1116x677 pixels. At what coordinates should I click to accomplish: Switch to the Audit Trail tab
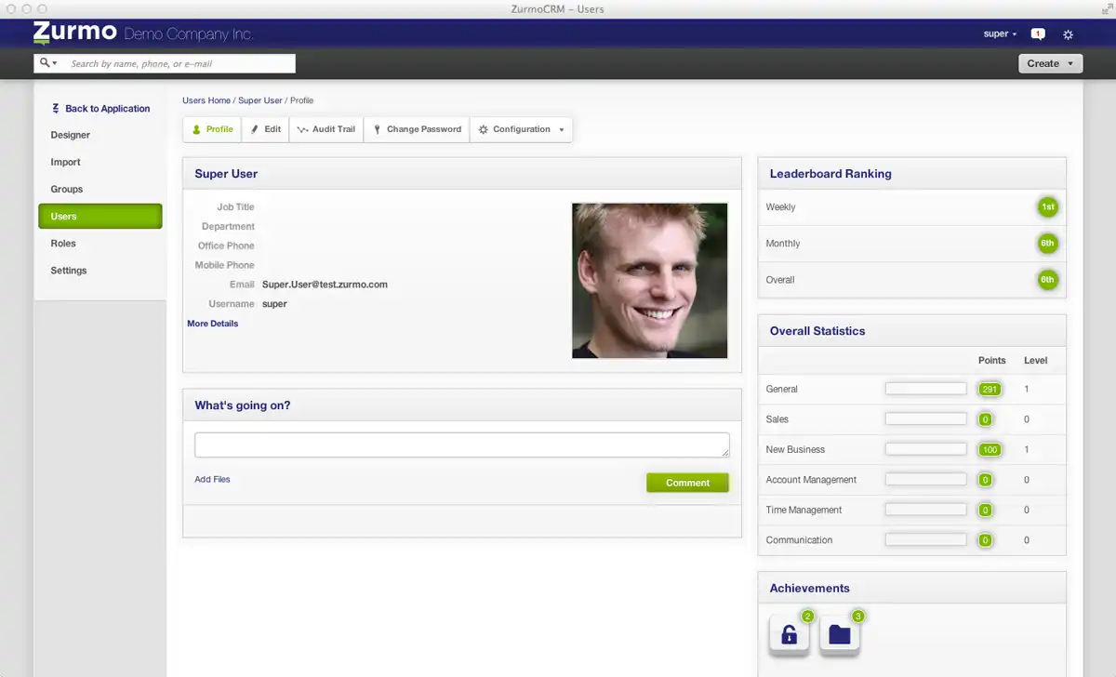coord(325,129)
